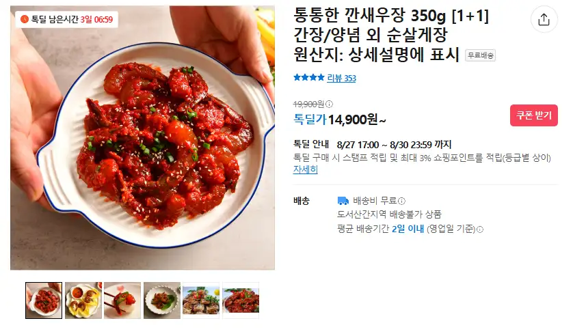Select the first thumbnail of spicy shrimp plate

[x=44, y=300]
